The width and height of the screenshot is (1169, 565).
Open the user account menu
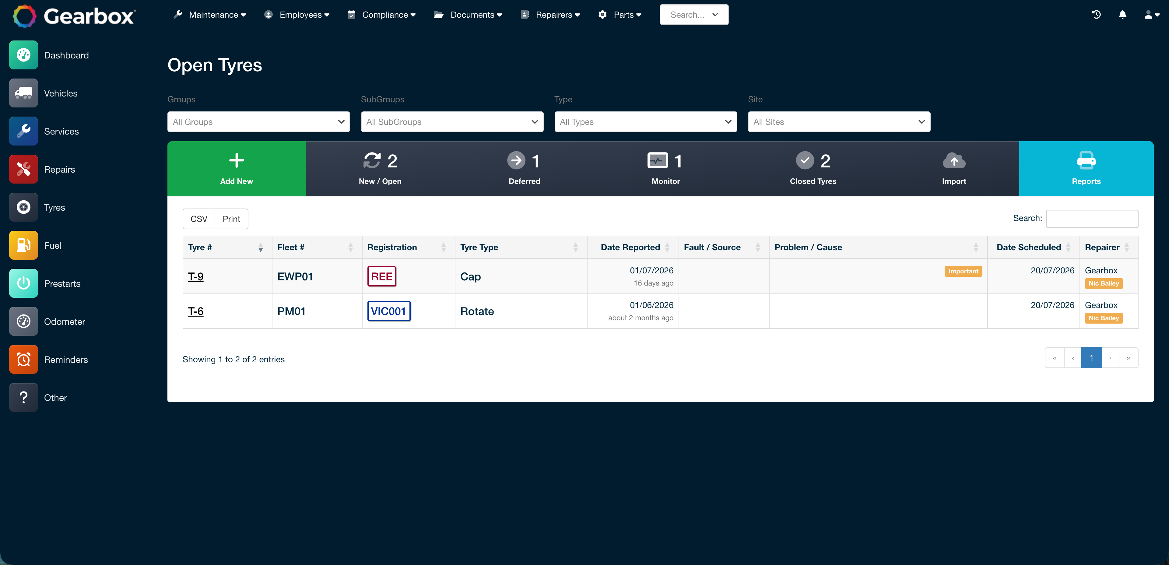point(1152,15)
